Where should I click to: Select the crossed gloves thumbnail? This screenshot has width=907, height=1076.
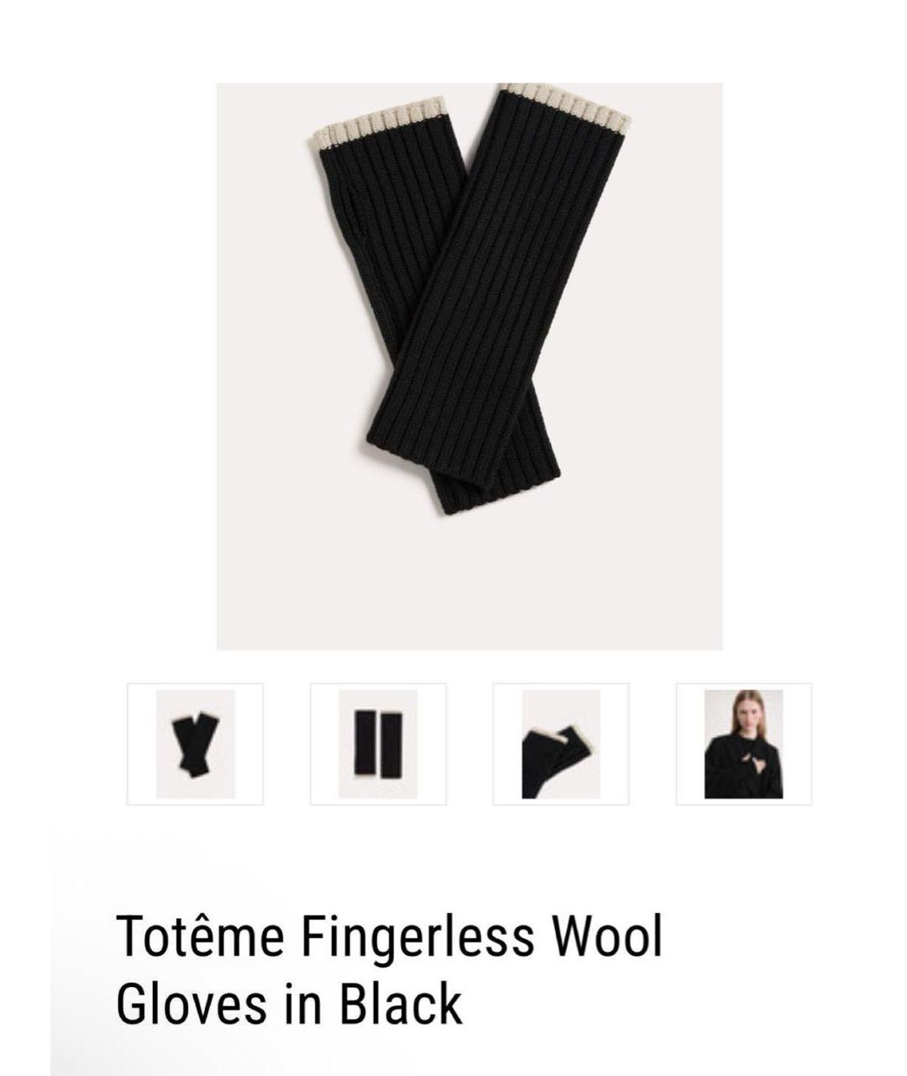[x=195, y=744]
